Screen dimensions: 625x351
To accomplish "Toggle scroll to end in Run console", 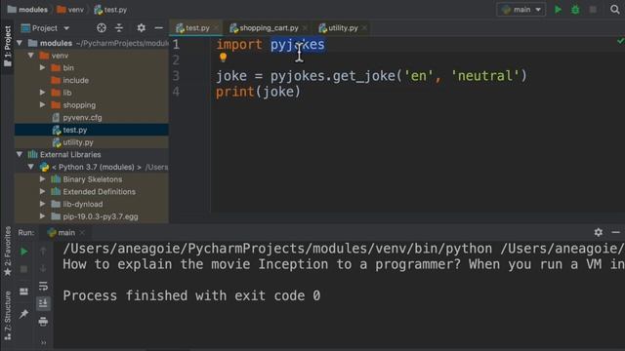I will [x=43, y=303].
